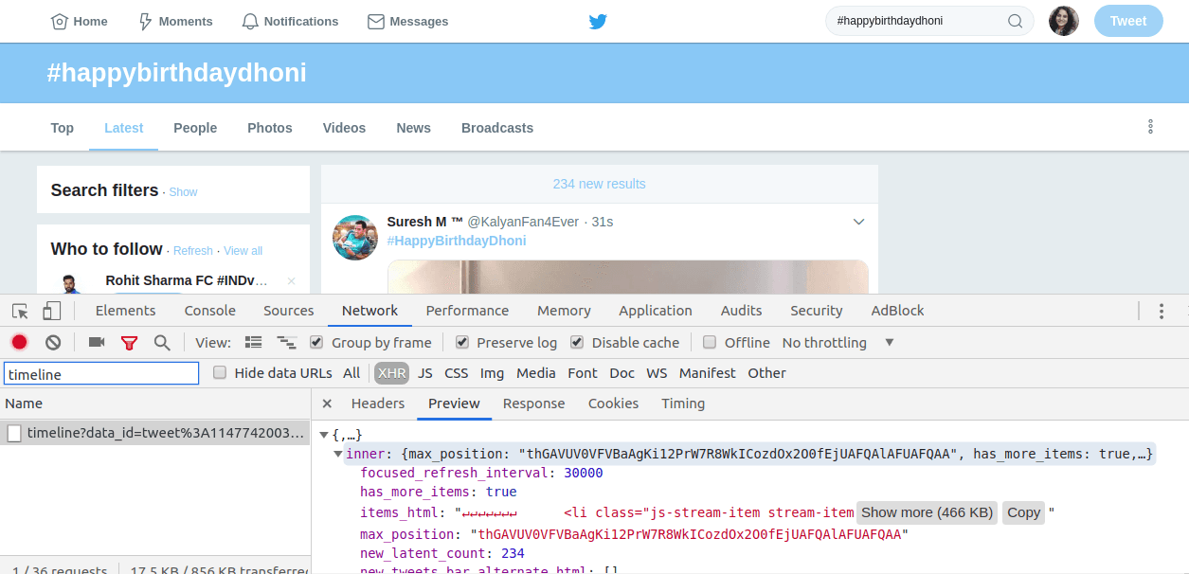
Task: Enable screenshot capture with the camera icon
Action: [x=96, y=343]
